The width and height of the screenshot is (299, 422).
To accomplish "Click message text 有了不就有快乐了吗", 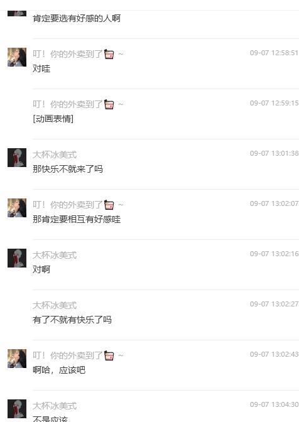I will tap(72, 320).
